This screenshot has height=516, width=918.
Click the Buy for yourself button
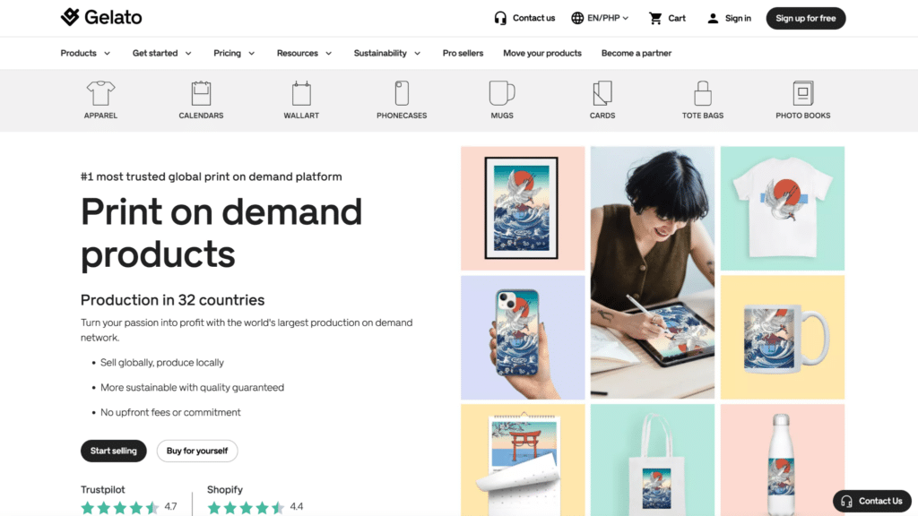[197, 451]
